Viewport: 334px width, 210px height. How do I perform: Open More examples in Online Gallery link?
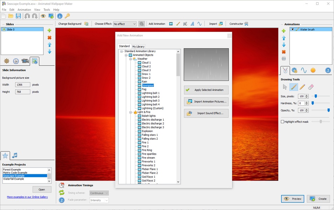coord(27,197)
